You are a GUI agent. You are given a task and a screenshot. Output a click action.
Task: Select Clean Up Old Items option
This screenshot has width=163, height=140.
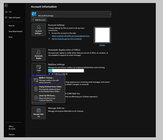[48, 98]
